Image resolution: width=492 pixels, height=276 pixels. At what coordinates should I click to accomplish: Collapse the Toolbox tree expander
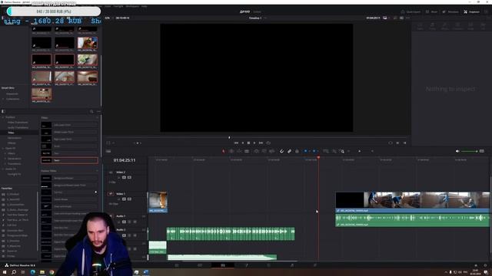pyautogui.click(x=3, y=117)
